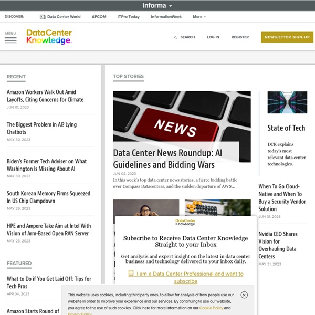The image size is (315, 315).
Task: Click the JUN 02, 2023 date text
Action: click(124, 174)
